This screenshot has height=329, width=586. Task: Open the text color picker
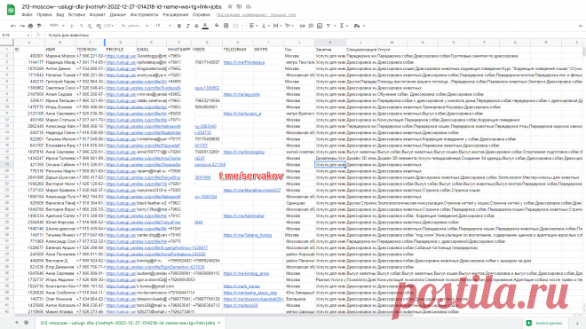pyautogui.click(x=205, y=26)
